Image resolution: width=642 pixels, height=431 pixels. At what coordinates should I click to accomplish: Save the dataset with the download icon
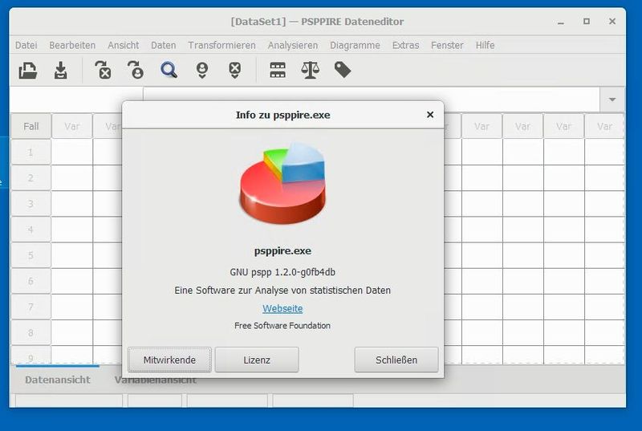coord(61,70)
